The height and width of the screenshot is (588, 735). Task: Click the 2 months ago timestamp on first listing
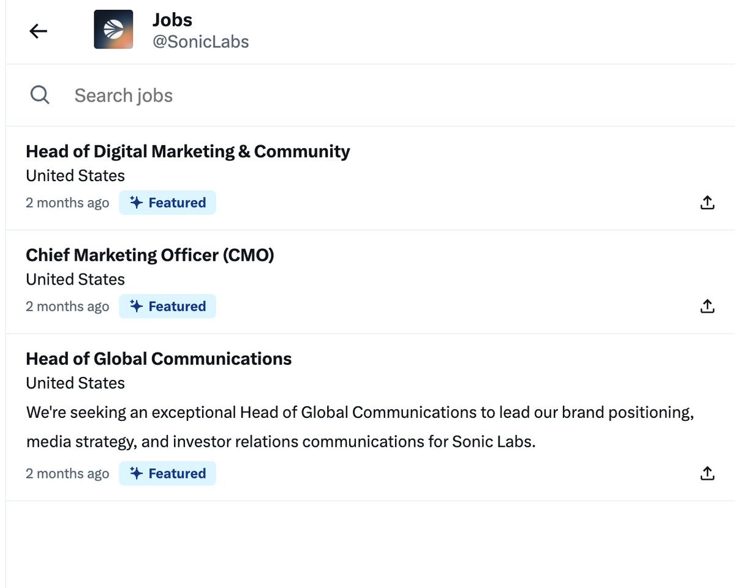pyautogui.click(x=67, y=202)
